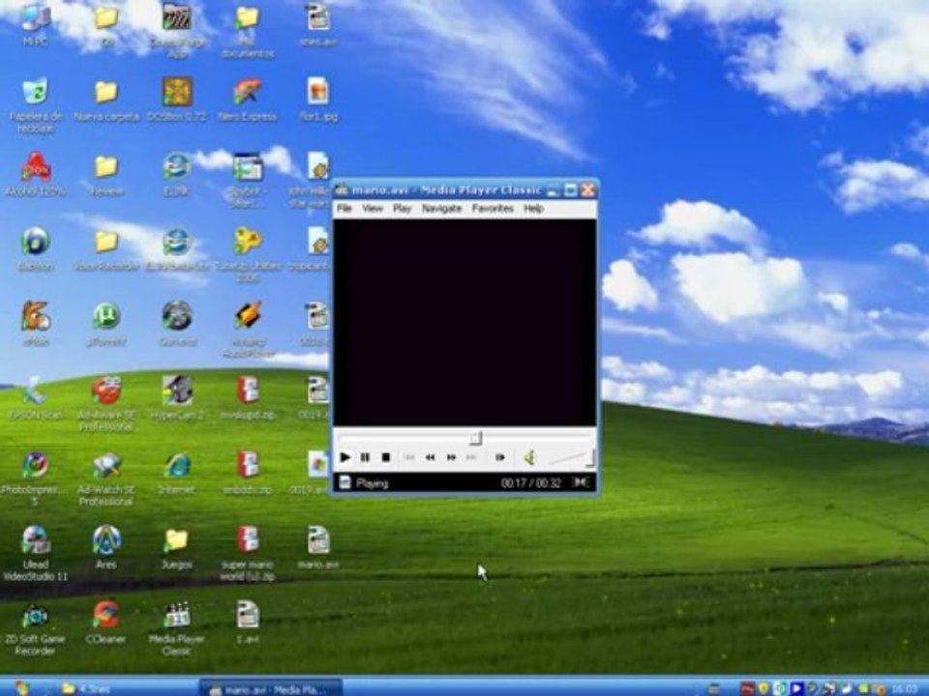Select the Nueva carpeta folder icon
Screen dimensions: 929x696
coord(106,99)
